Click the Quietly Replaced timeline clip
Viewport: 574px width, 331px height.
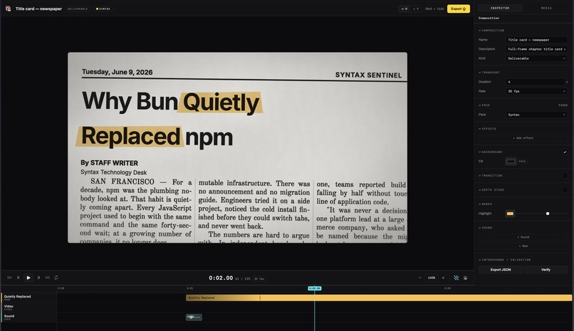[x=379, y=298]
